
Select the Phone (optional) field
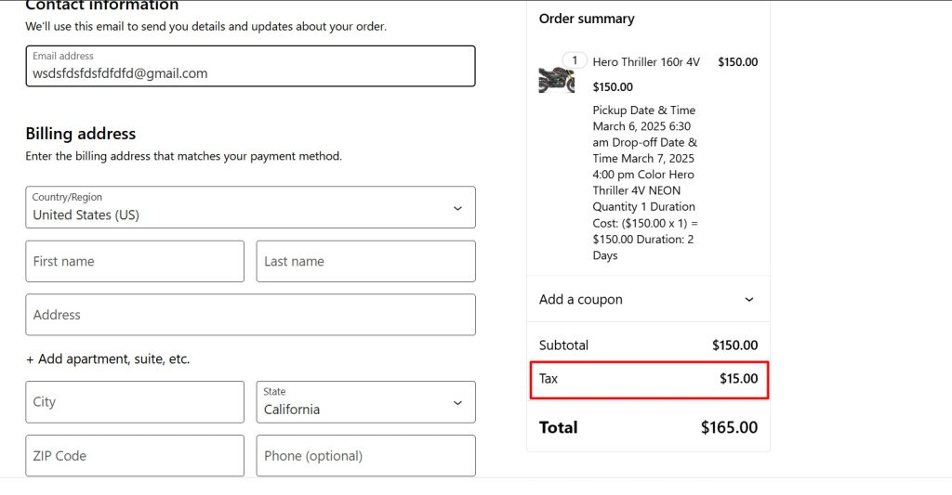pos(365,456)
